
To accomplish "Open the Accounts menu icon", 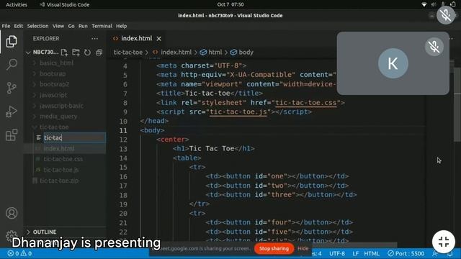I will (x=12, y=213).
